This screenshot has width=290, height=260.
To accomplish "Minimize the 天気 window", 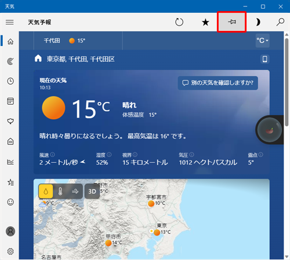I will (x=245, y=6).
